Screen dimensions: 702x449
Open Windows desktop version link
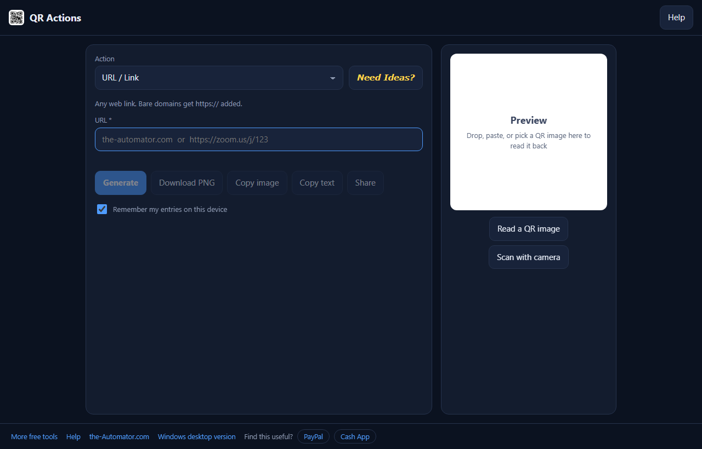pyautogui.click(x=197, y=437)
